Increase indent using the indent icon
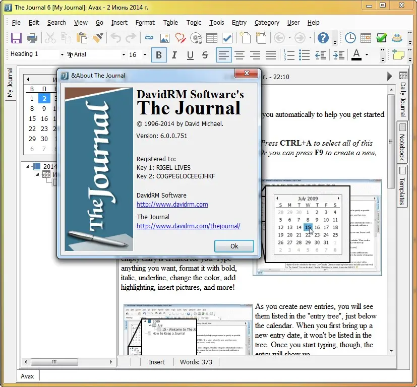This screenshot has width=417, height=387. coord(338,55)
